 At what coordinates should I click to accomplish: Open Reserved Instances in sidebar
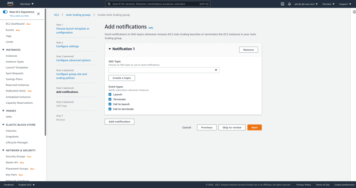coord(17,85)
